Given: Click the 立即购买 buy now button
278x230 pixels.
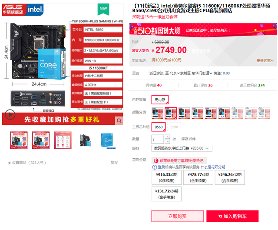Looking at the screenshot, I should [x=177, y=216].
